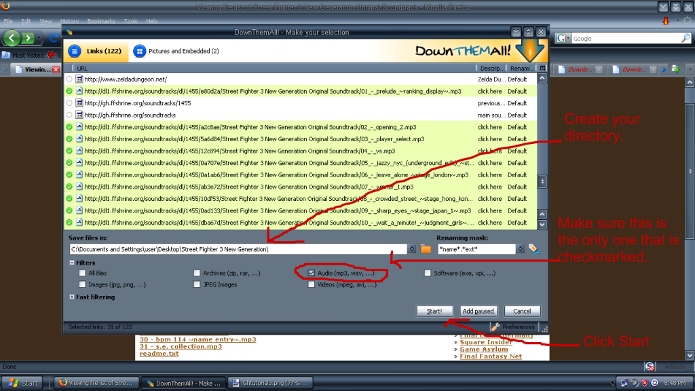
Task: Click the link list scroll-down arrow
Action: pos(542,225)
